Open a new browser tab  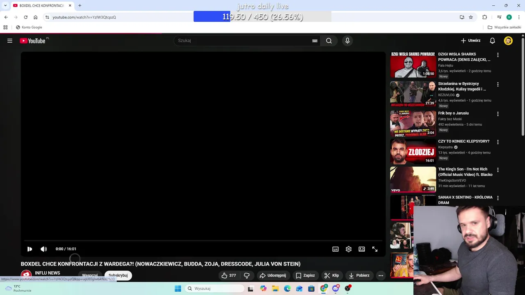[80, 6]
